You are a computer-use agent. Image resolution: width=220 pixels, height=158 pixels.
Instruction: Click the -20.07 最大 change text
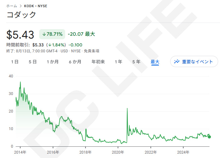click(x=81, y=34)
